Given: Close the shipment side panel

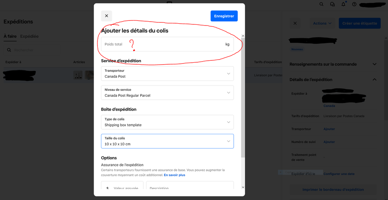Looking at the screenshot, I should (295, 23).
